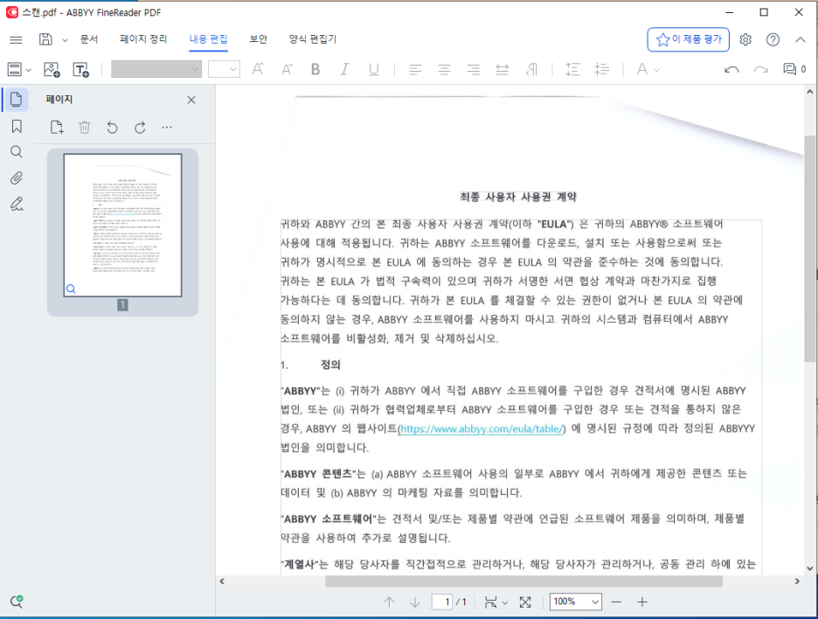Close the 페이지 panel

191,100
